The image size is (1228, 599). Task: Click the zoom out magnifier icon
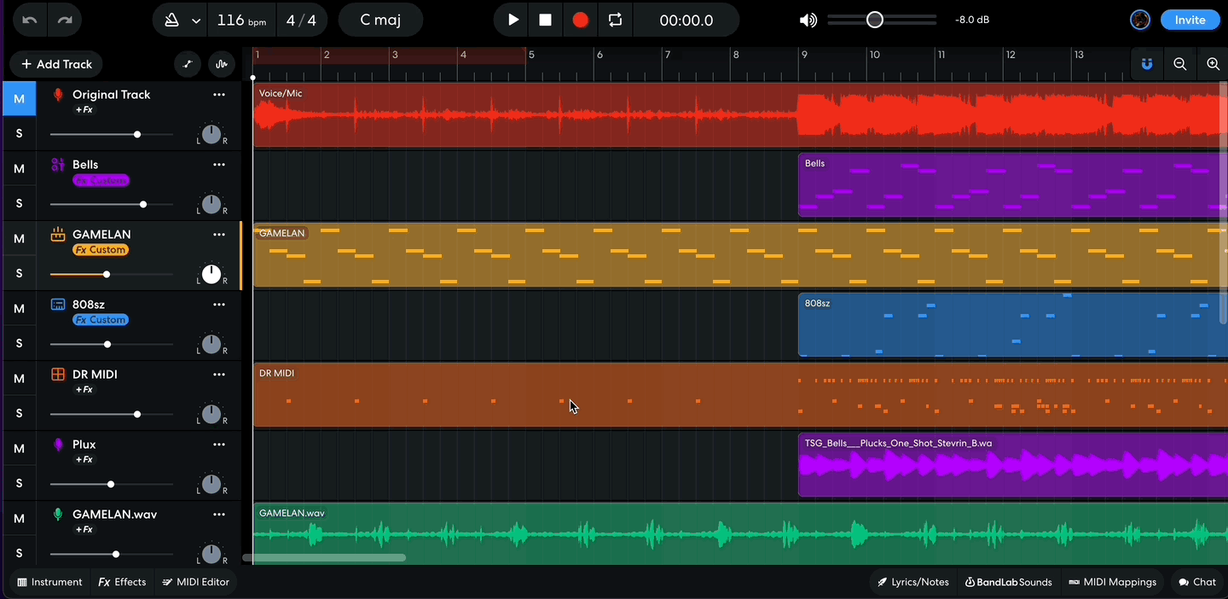(1180, 64)
